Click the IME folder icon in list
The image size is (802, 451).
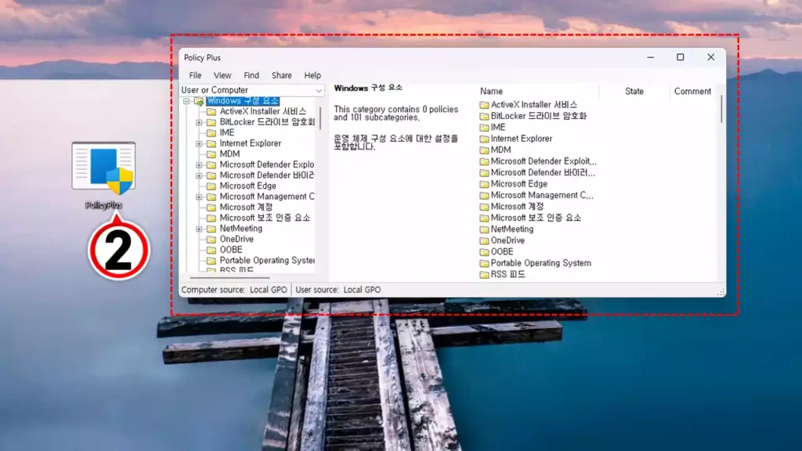click(484, 128)
